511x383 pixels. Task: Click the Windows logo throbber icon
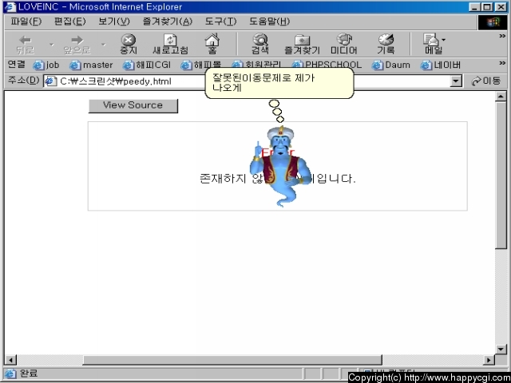493,22
